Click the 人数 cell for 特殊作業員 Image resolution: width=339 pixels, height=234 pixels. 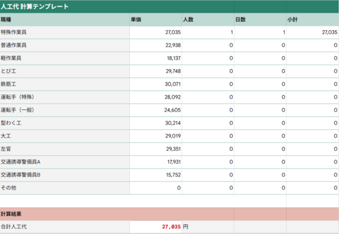pyautogui.click(x=207, y=33)
